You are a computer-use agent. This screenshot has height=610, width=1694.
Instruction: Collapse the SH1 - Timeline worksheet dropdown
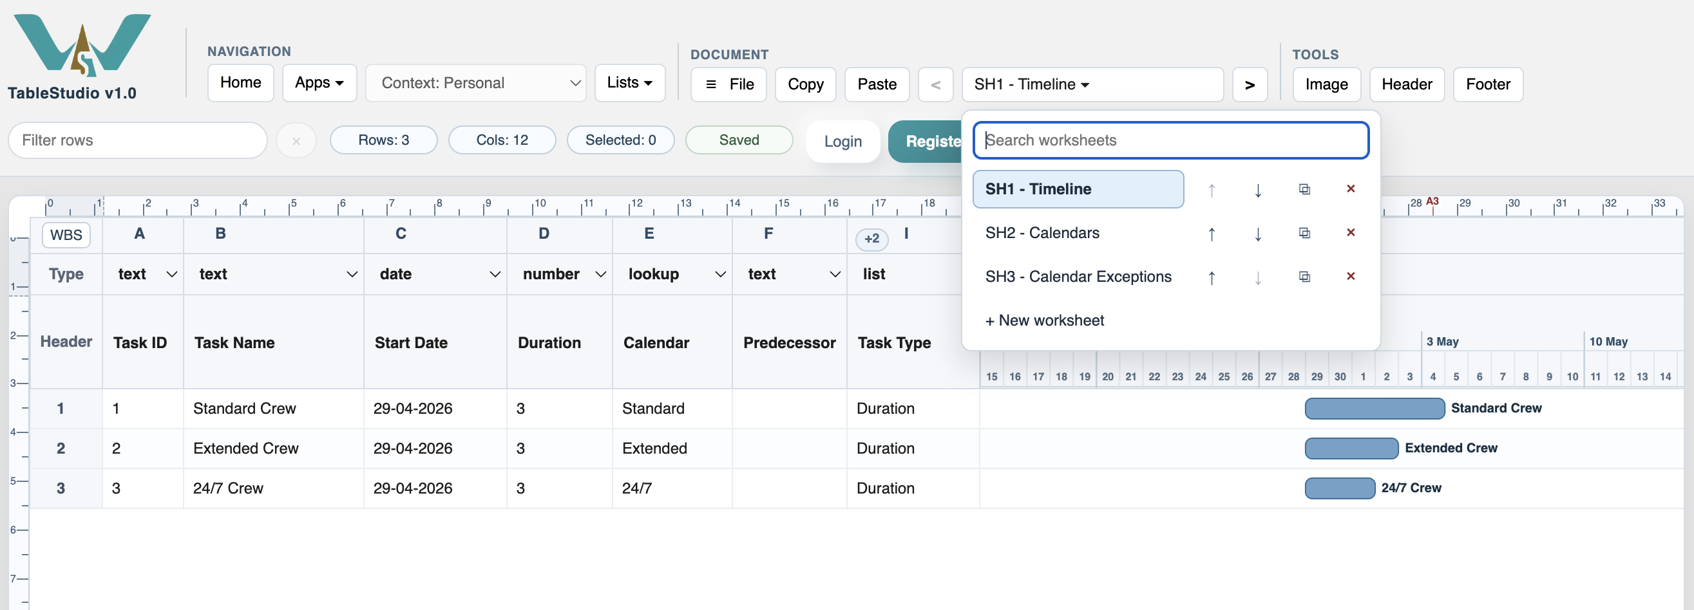(x=1092, y=85)
